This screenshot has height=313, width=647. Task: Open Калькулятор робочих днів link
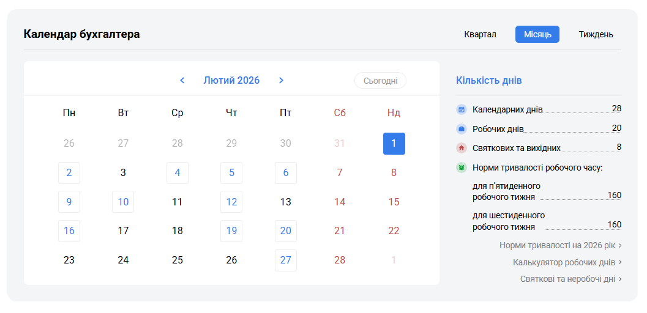[x=567, y=262]
